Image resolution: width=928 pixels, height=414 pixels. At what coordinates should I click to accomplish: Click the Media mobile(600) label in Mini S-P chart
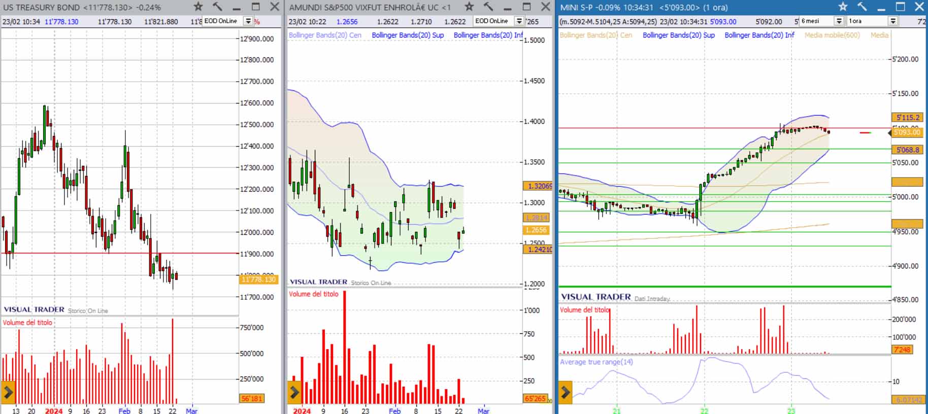pos(832,35)
